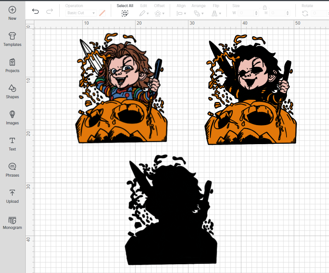Open the Align dropdown menu

(181, 13)
